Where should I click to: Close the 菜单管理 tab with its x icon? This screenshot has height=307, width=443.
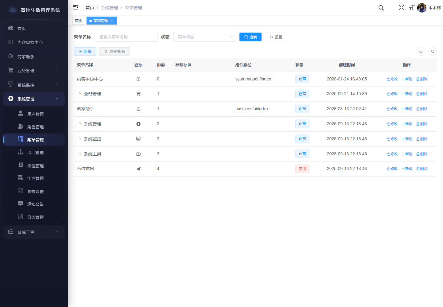click(x=112, y=21)
